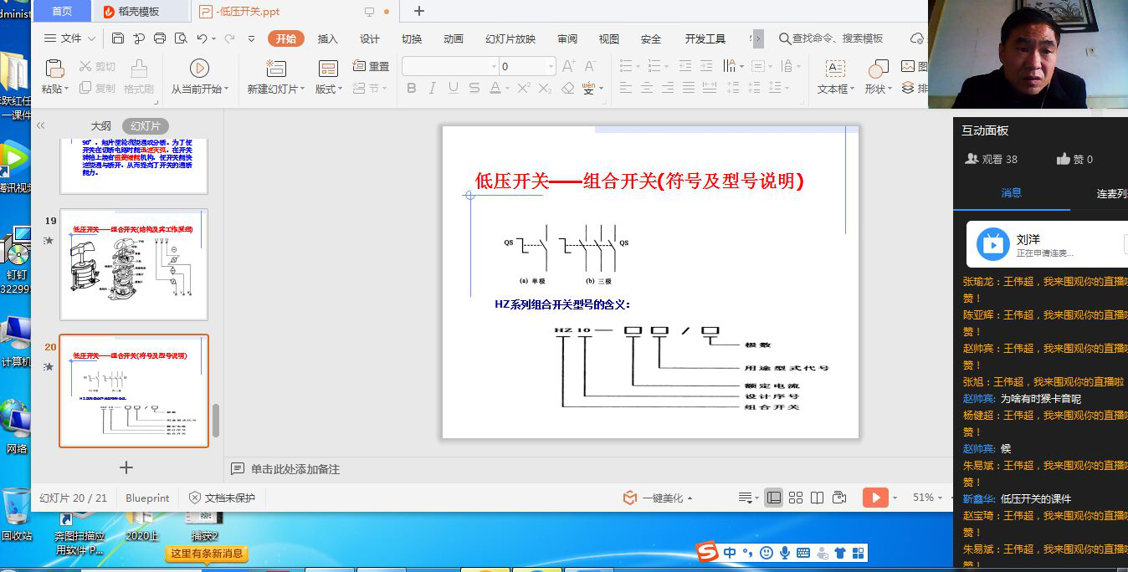
Task: Select slide 19 thumbnail
Action: click(x=134, y=264)
